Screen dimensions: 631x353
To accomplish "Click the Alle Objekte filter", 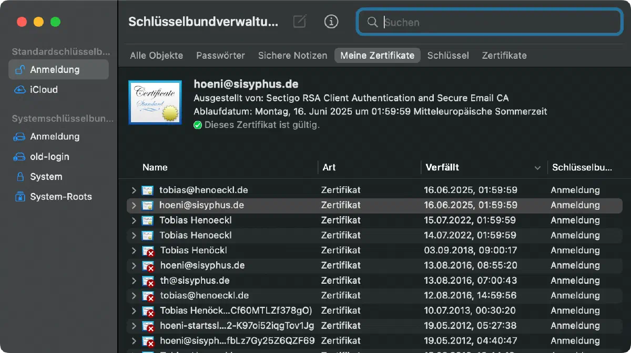I will pyautogui.click(x=156, y=55).
